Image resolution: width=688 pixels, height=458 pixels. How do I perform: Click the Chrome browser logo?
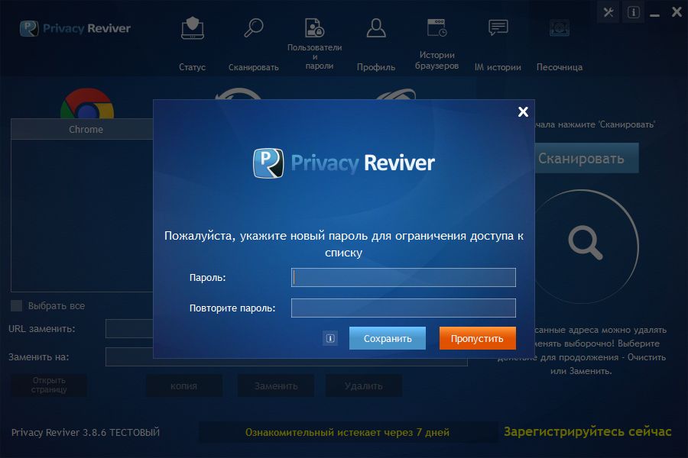point(87,104)
